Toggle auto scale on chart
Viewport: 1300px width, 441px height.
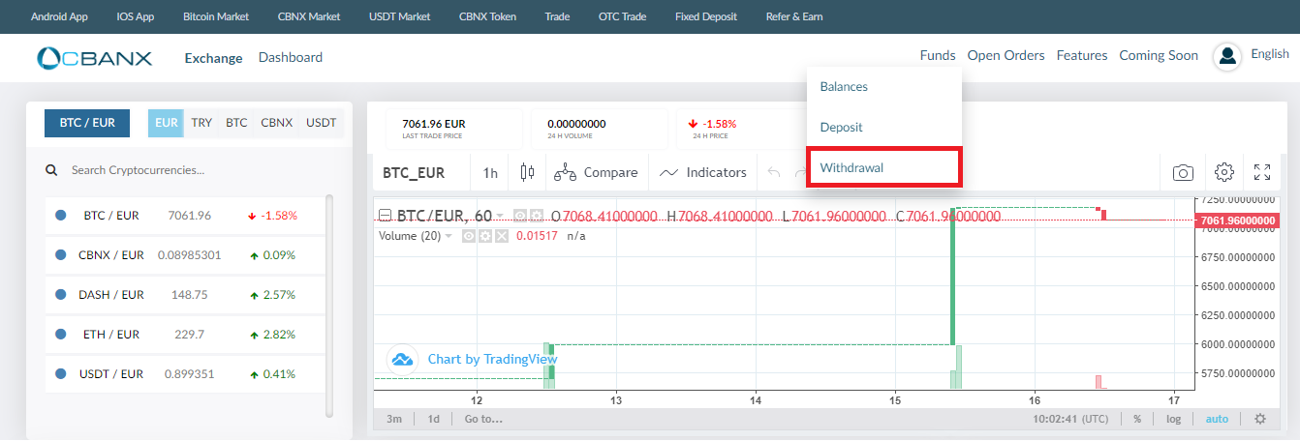pos(1217,419)
